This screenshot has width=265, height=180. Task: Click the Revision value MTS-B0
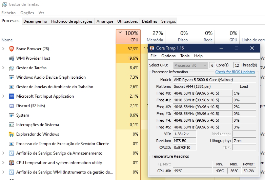[185, 141]
